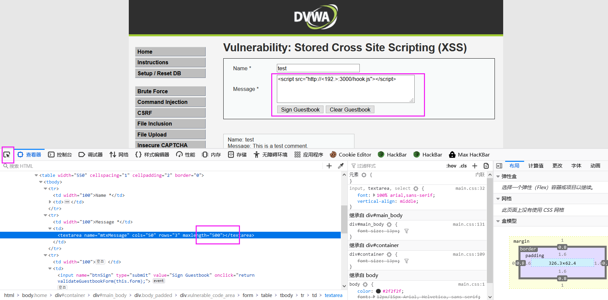Activate the element picker tool
Image resolution: width=608 pixels, height=300 pixels.
7,154
